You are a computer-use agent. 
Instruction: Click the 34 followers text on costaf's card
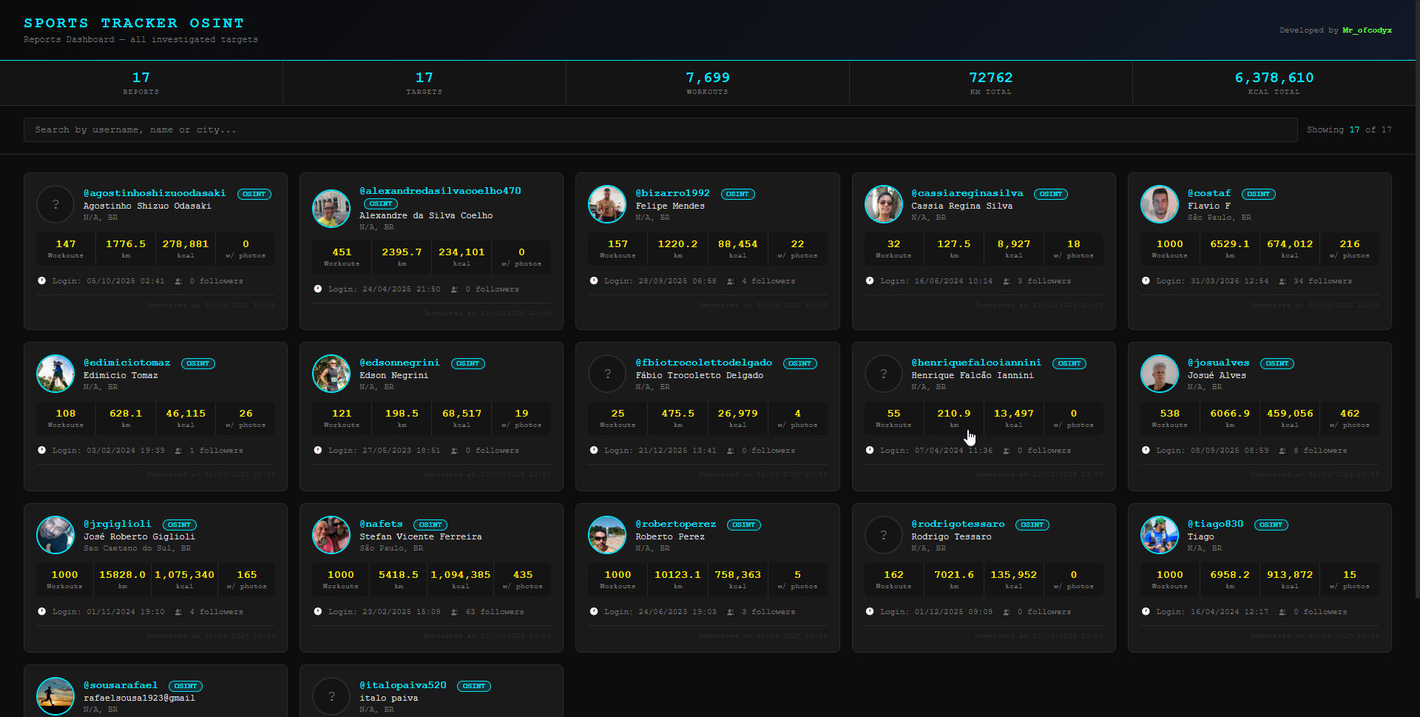tap(1322, 281)
